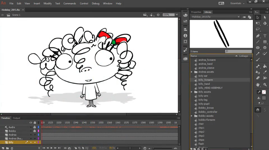
Task: Open the CC Libraries panel icon
Action: pyautogui.click(x=185, y=59)
